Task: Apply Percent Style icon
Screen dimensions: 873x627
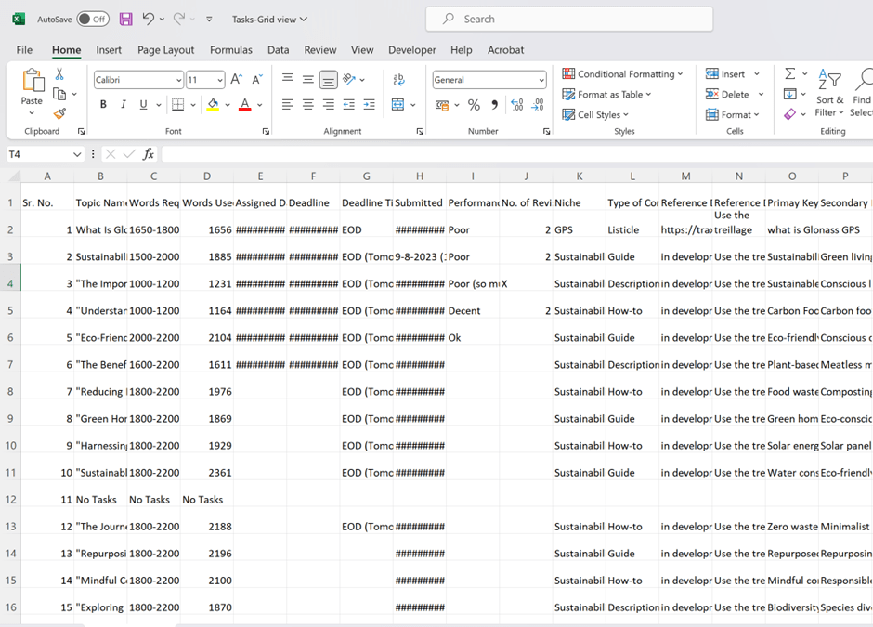Action: [474, 105]
